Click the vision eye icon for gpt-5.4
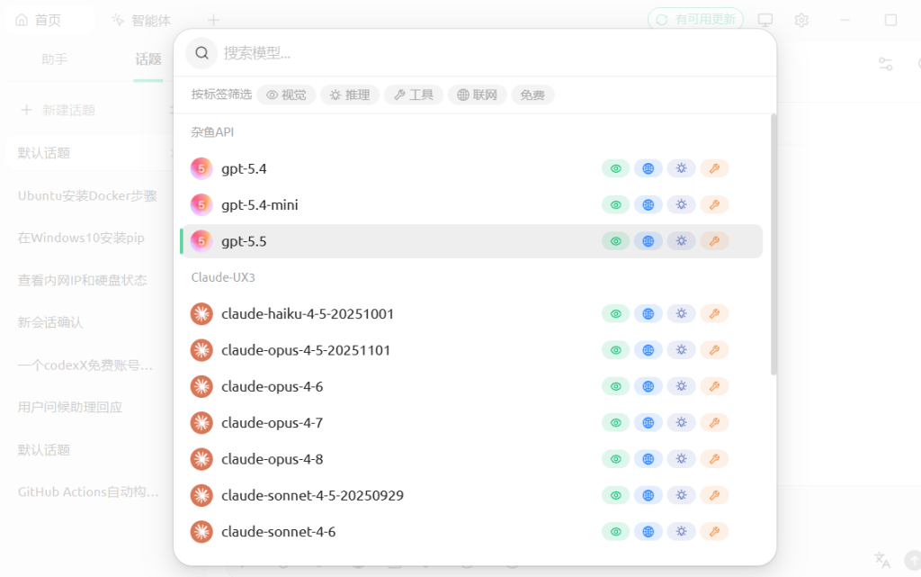The image size is (921, 577). click(x=615, y=168)
